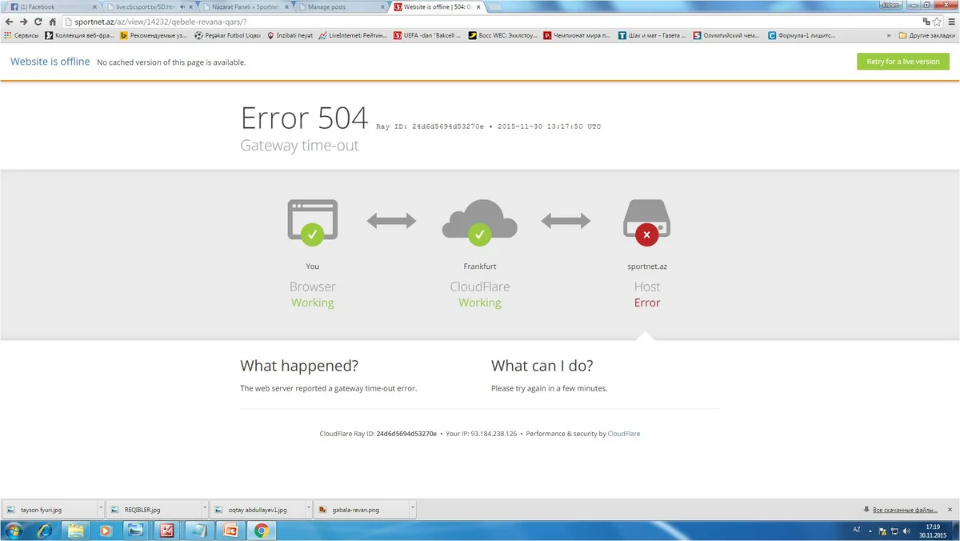The height and width of the screenshot is (541, 960).
Task: Open the Windows Start menu
Action: 14,530
